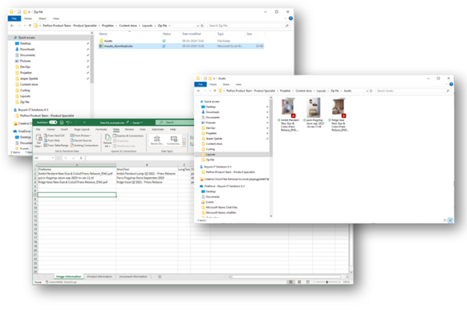Adjust the Excel zoom slider
467x315 pixels.
pos(327,282)
